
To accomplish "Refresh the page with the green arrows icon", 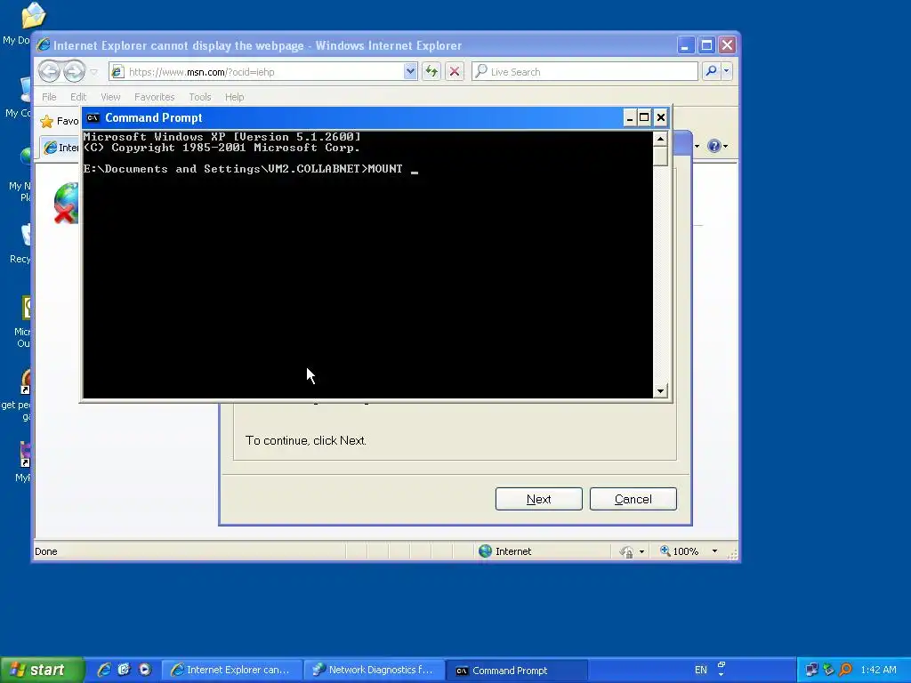I will (431, 71).
